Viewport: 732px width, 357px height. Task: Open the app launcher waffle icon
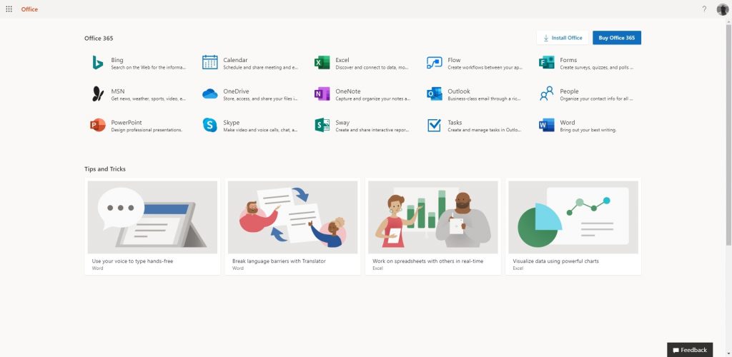point(9,9)
